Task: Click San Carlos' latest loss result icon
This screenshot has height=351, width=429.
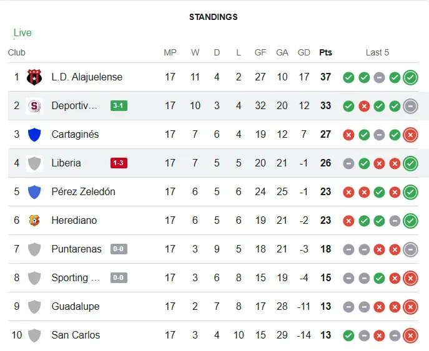Action: pyautogui.click(x=410, y=335)
